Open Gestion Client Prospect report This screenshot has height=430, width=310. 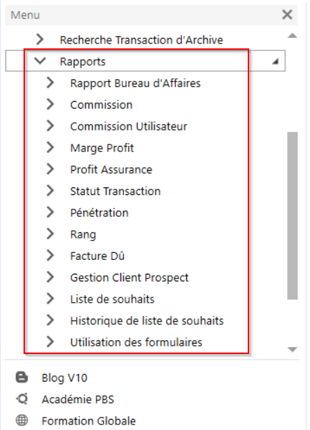pos(129,277)
